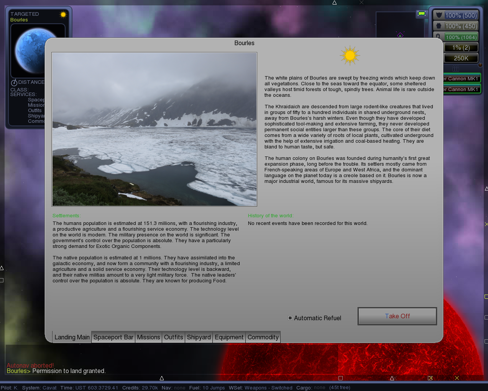488x391 pixels.
Task: Open the Missions tab
Action: [148, 337]
